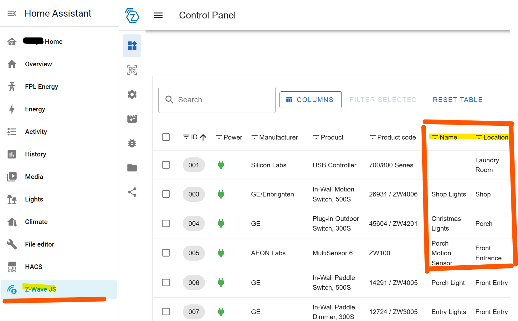Check the box for node 003
518x321 pixels.
coord(166,194)
